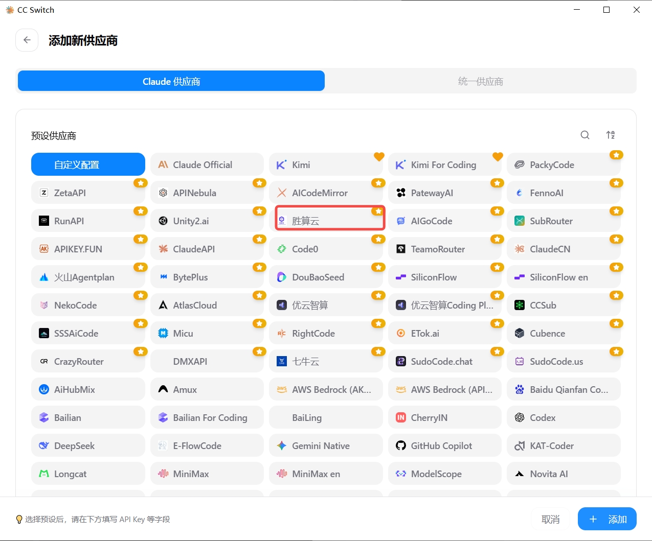
Task: Select the SSSAiCode preset
Action: click(x=88, y=333)
